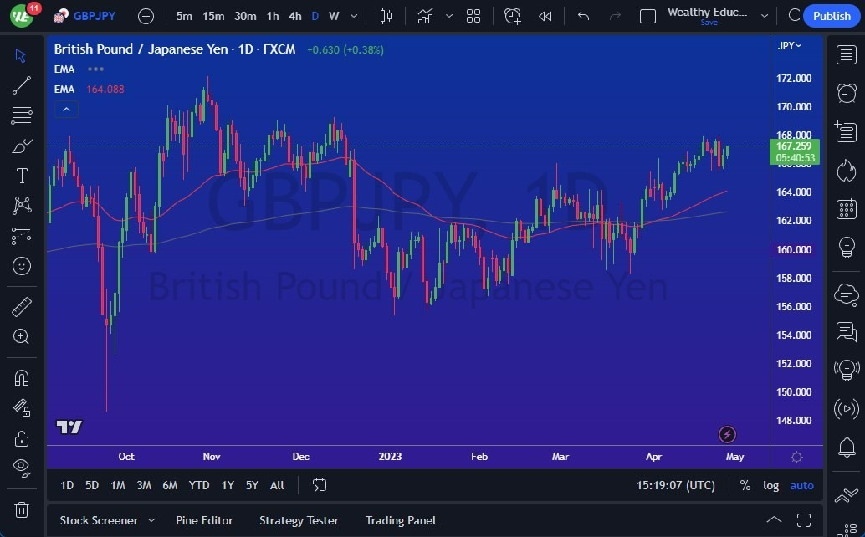Open the Strategy Tester panel
Image resolution: width=865 pixels, height=537 pixels.
pyautogui.click(x=299, y=520)
